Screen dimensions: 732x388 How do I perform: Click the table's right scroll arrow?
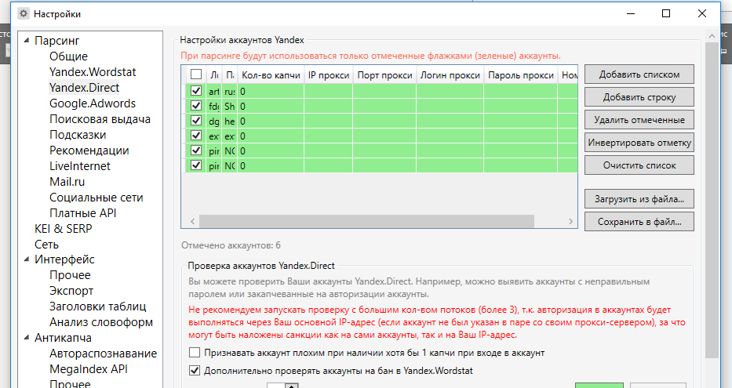(x=570, y=222)
